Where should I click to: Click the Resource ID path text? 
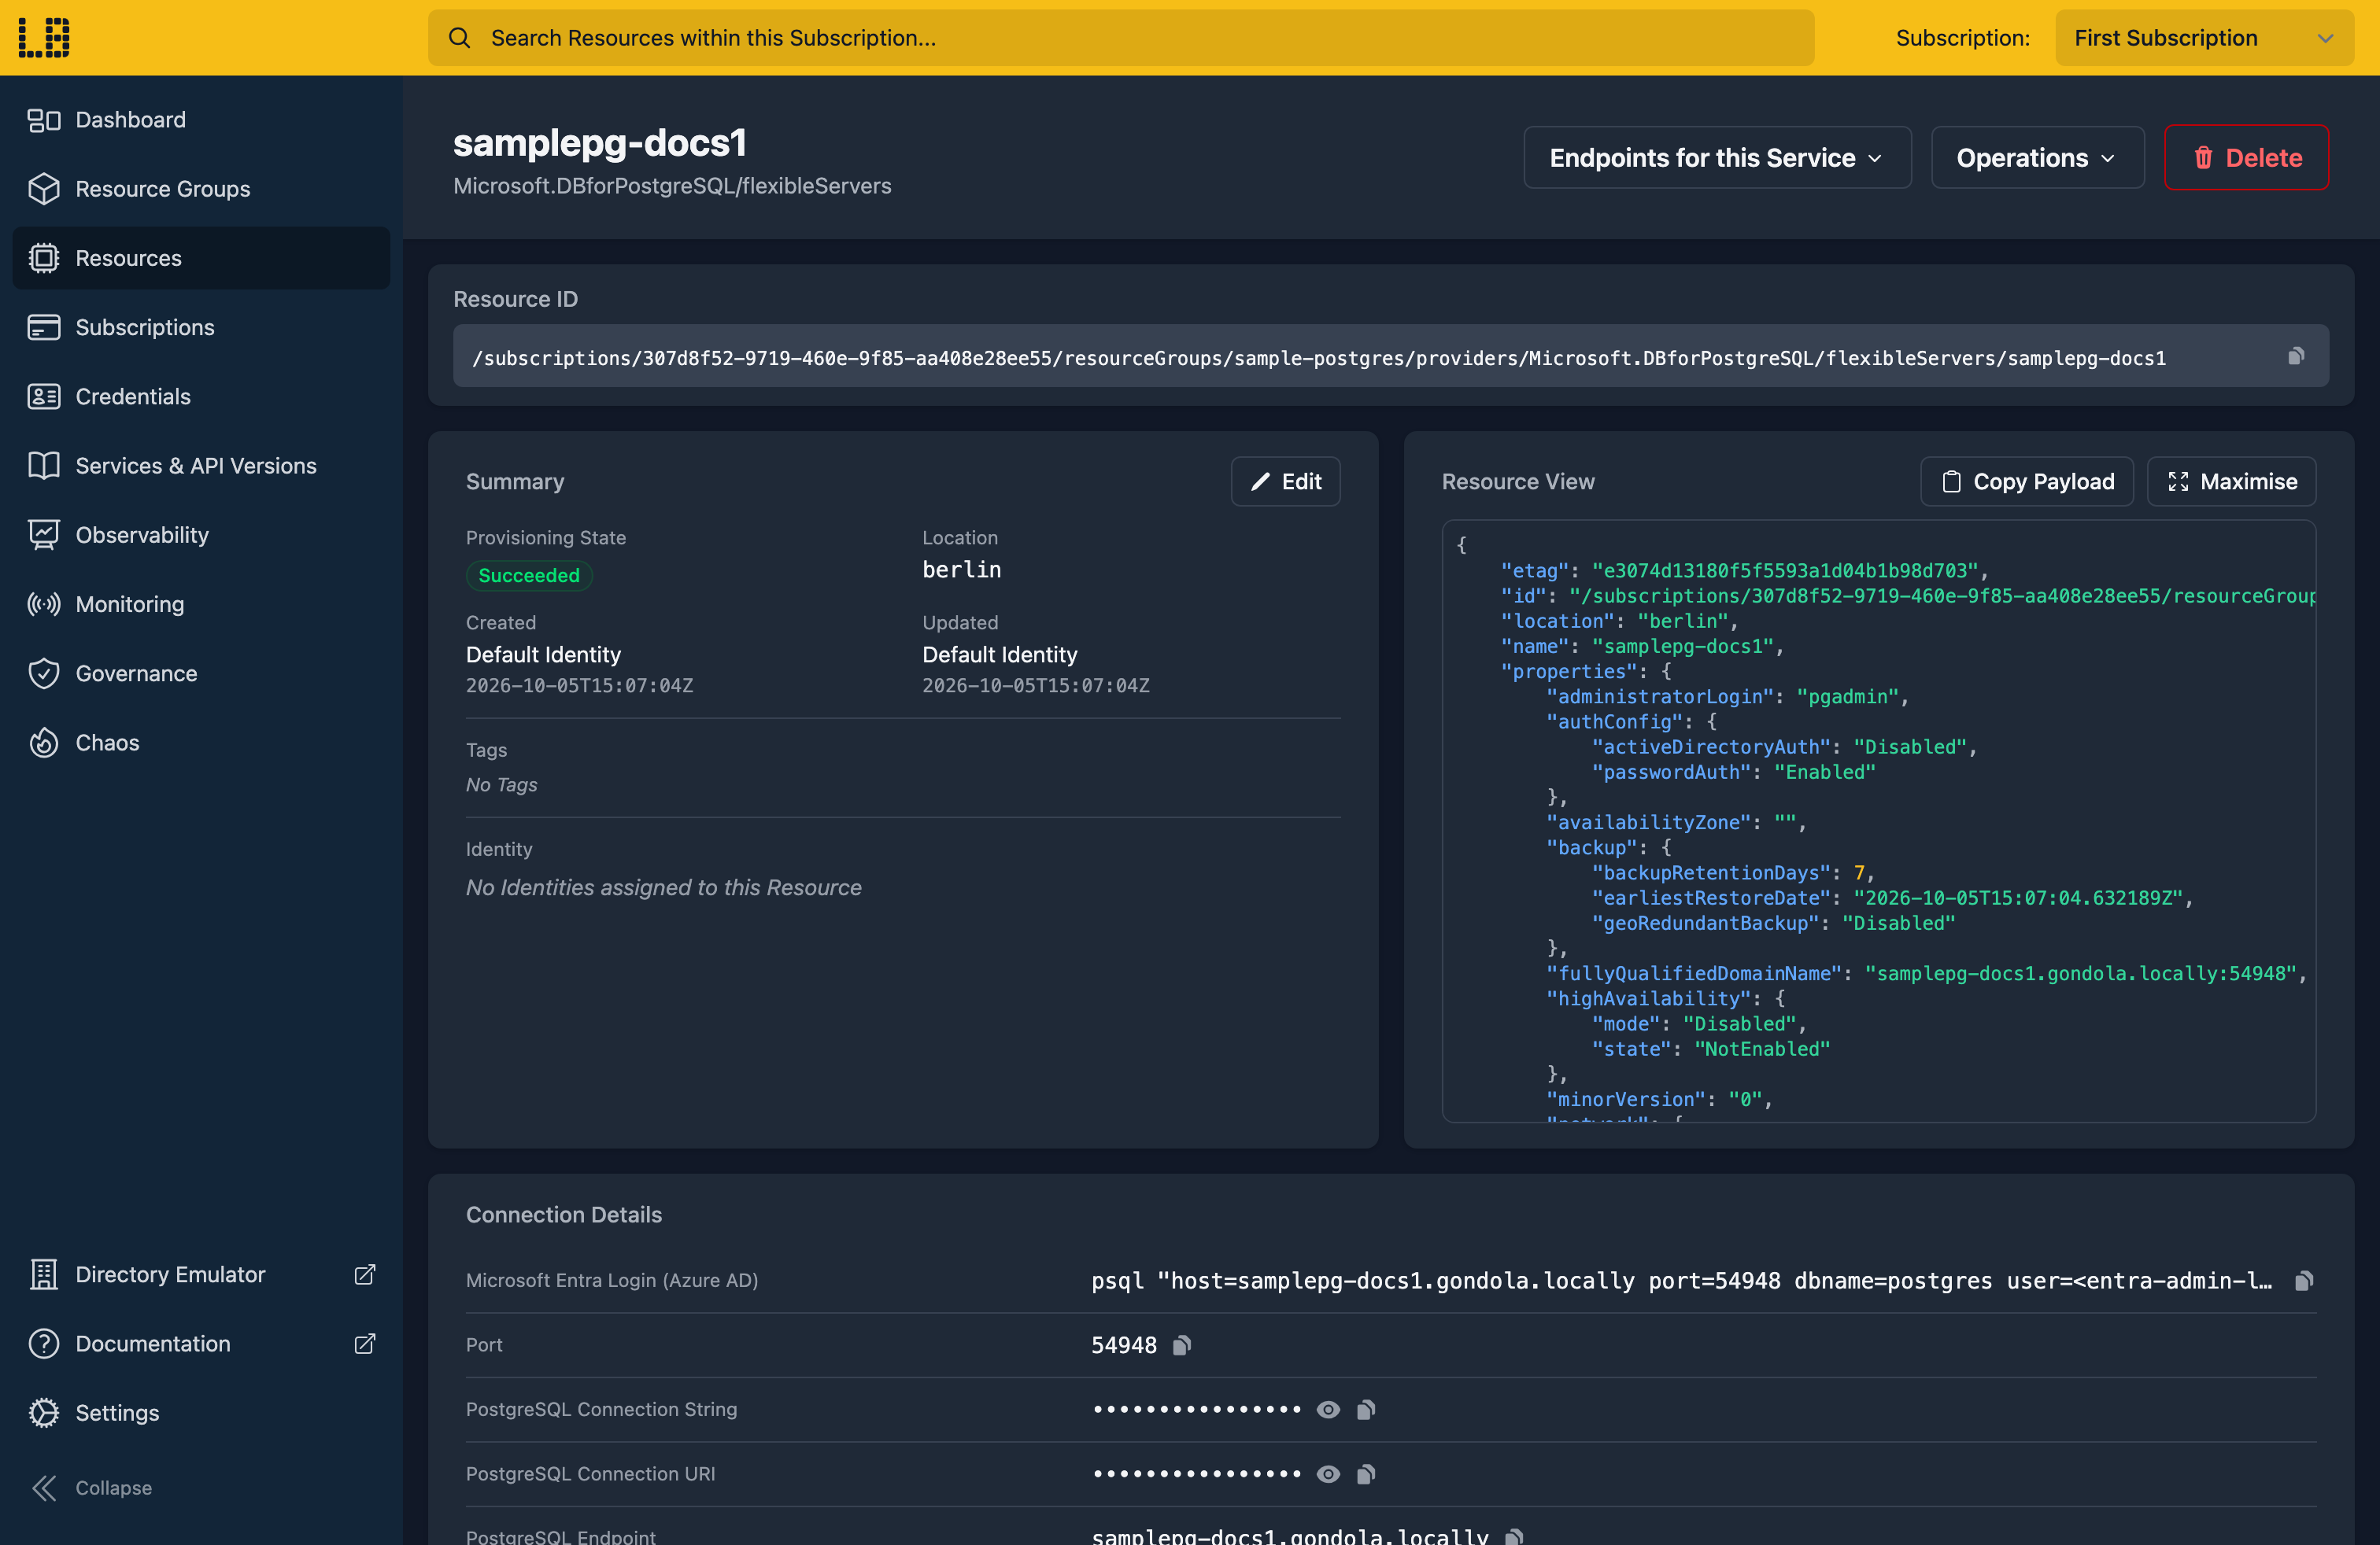pyautogui.click(x=1318, y=358)
